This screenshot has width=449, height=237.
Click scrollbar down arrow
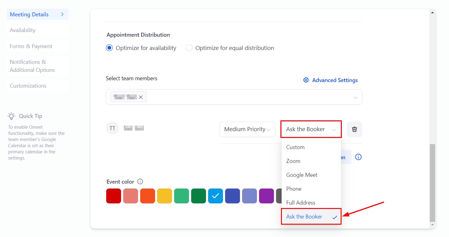[432, 225]
